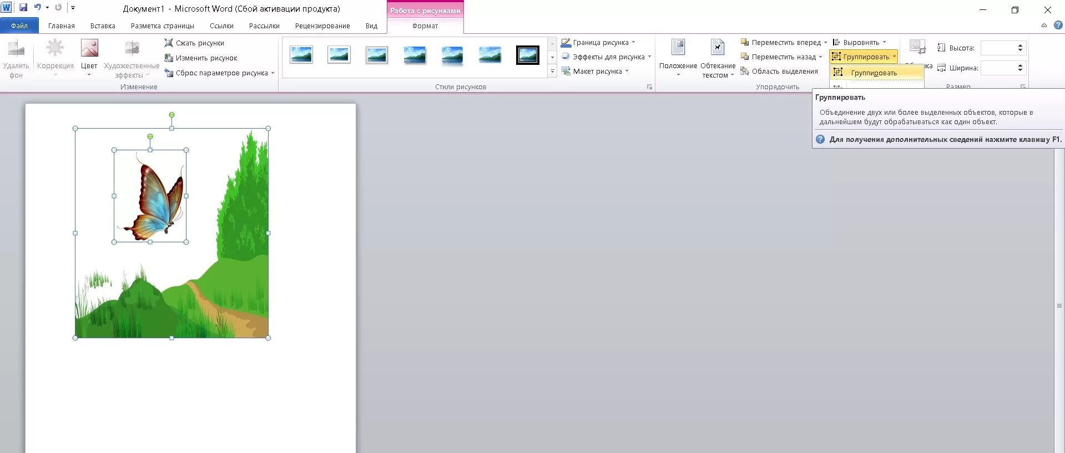Open Макет рисунка picture layout

coord(594,71)
